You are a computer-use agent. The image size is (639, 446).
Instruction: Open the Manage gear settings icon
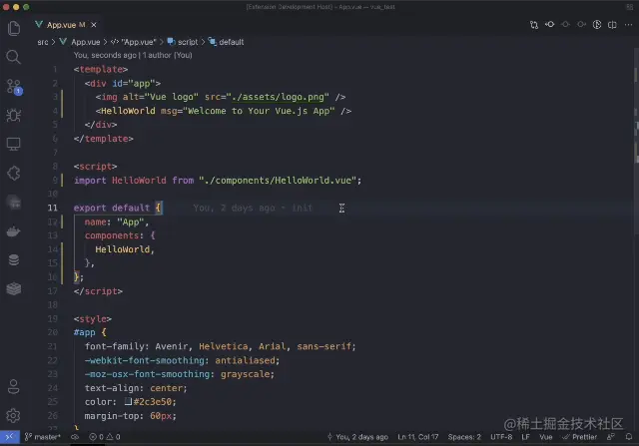[13, 415]
